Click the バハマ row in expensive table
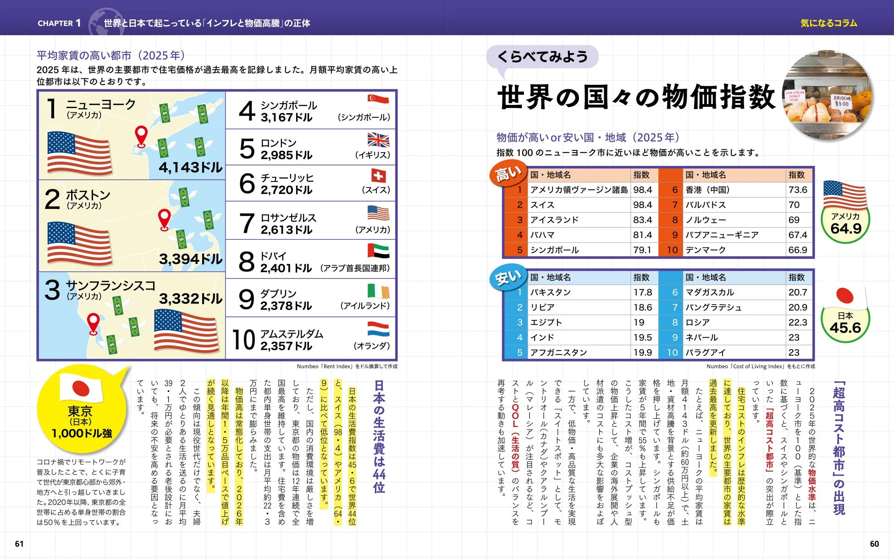The height and width of the screenshot is (560, 894). [581, 235]
